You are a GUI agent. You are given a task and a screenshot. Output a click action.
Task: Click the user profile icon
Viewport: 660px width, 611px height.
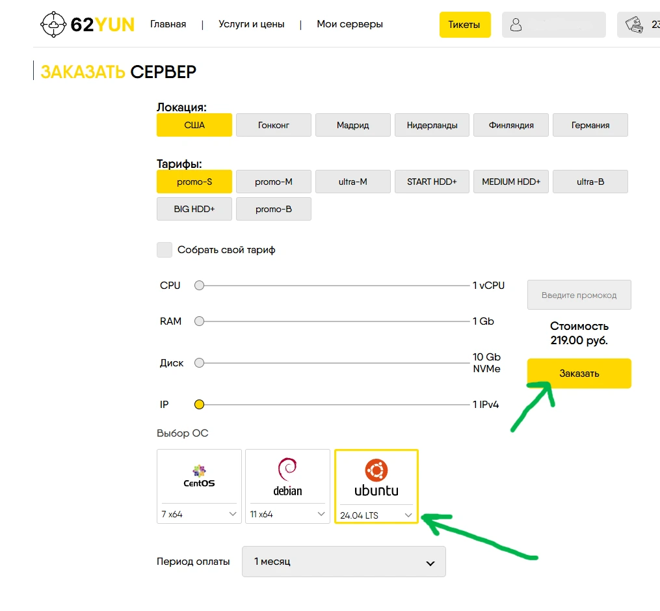[x=516, y=25]
